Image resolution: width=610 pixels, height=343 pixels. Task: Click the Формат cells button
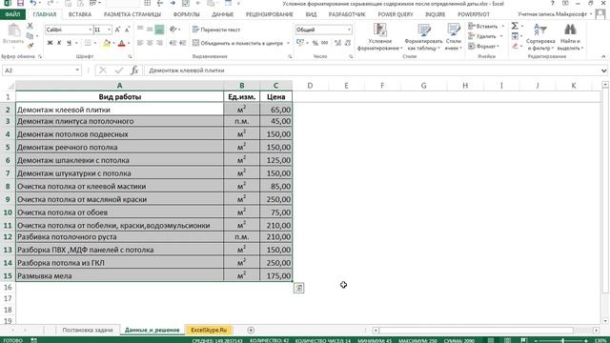(x=483, y=47)
